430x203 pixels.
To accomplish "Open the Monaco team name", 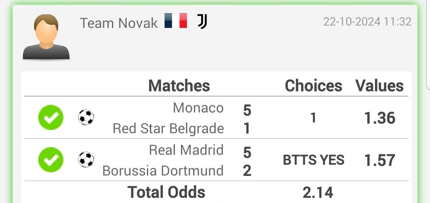I will click(198, 108).
